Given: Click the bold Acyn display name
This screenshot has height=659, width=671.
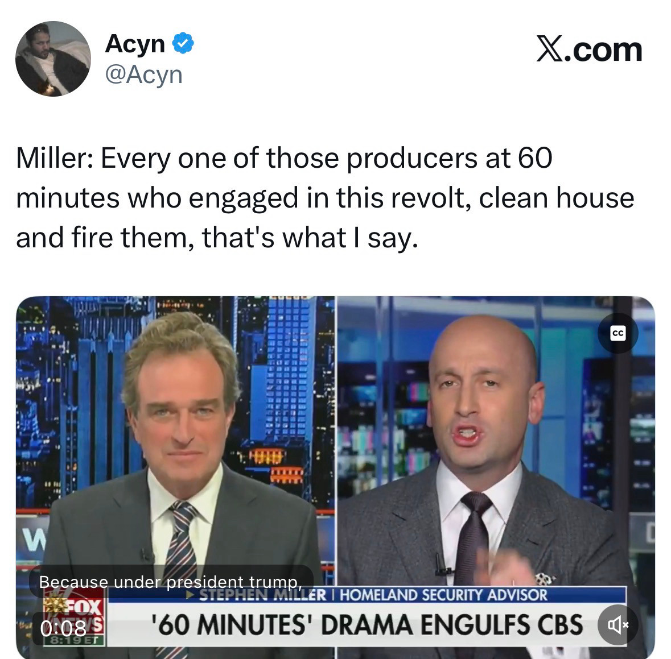Looking at the screenshot, I should pos(135,44).
